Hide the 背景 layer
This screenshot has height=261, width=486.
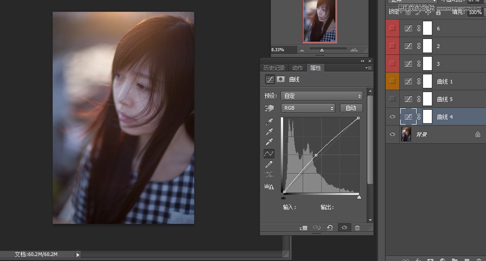392,135
